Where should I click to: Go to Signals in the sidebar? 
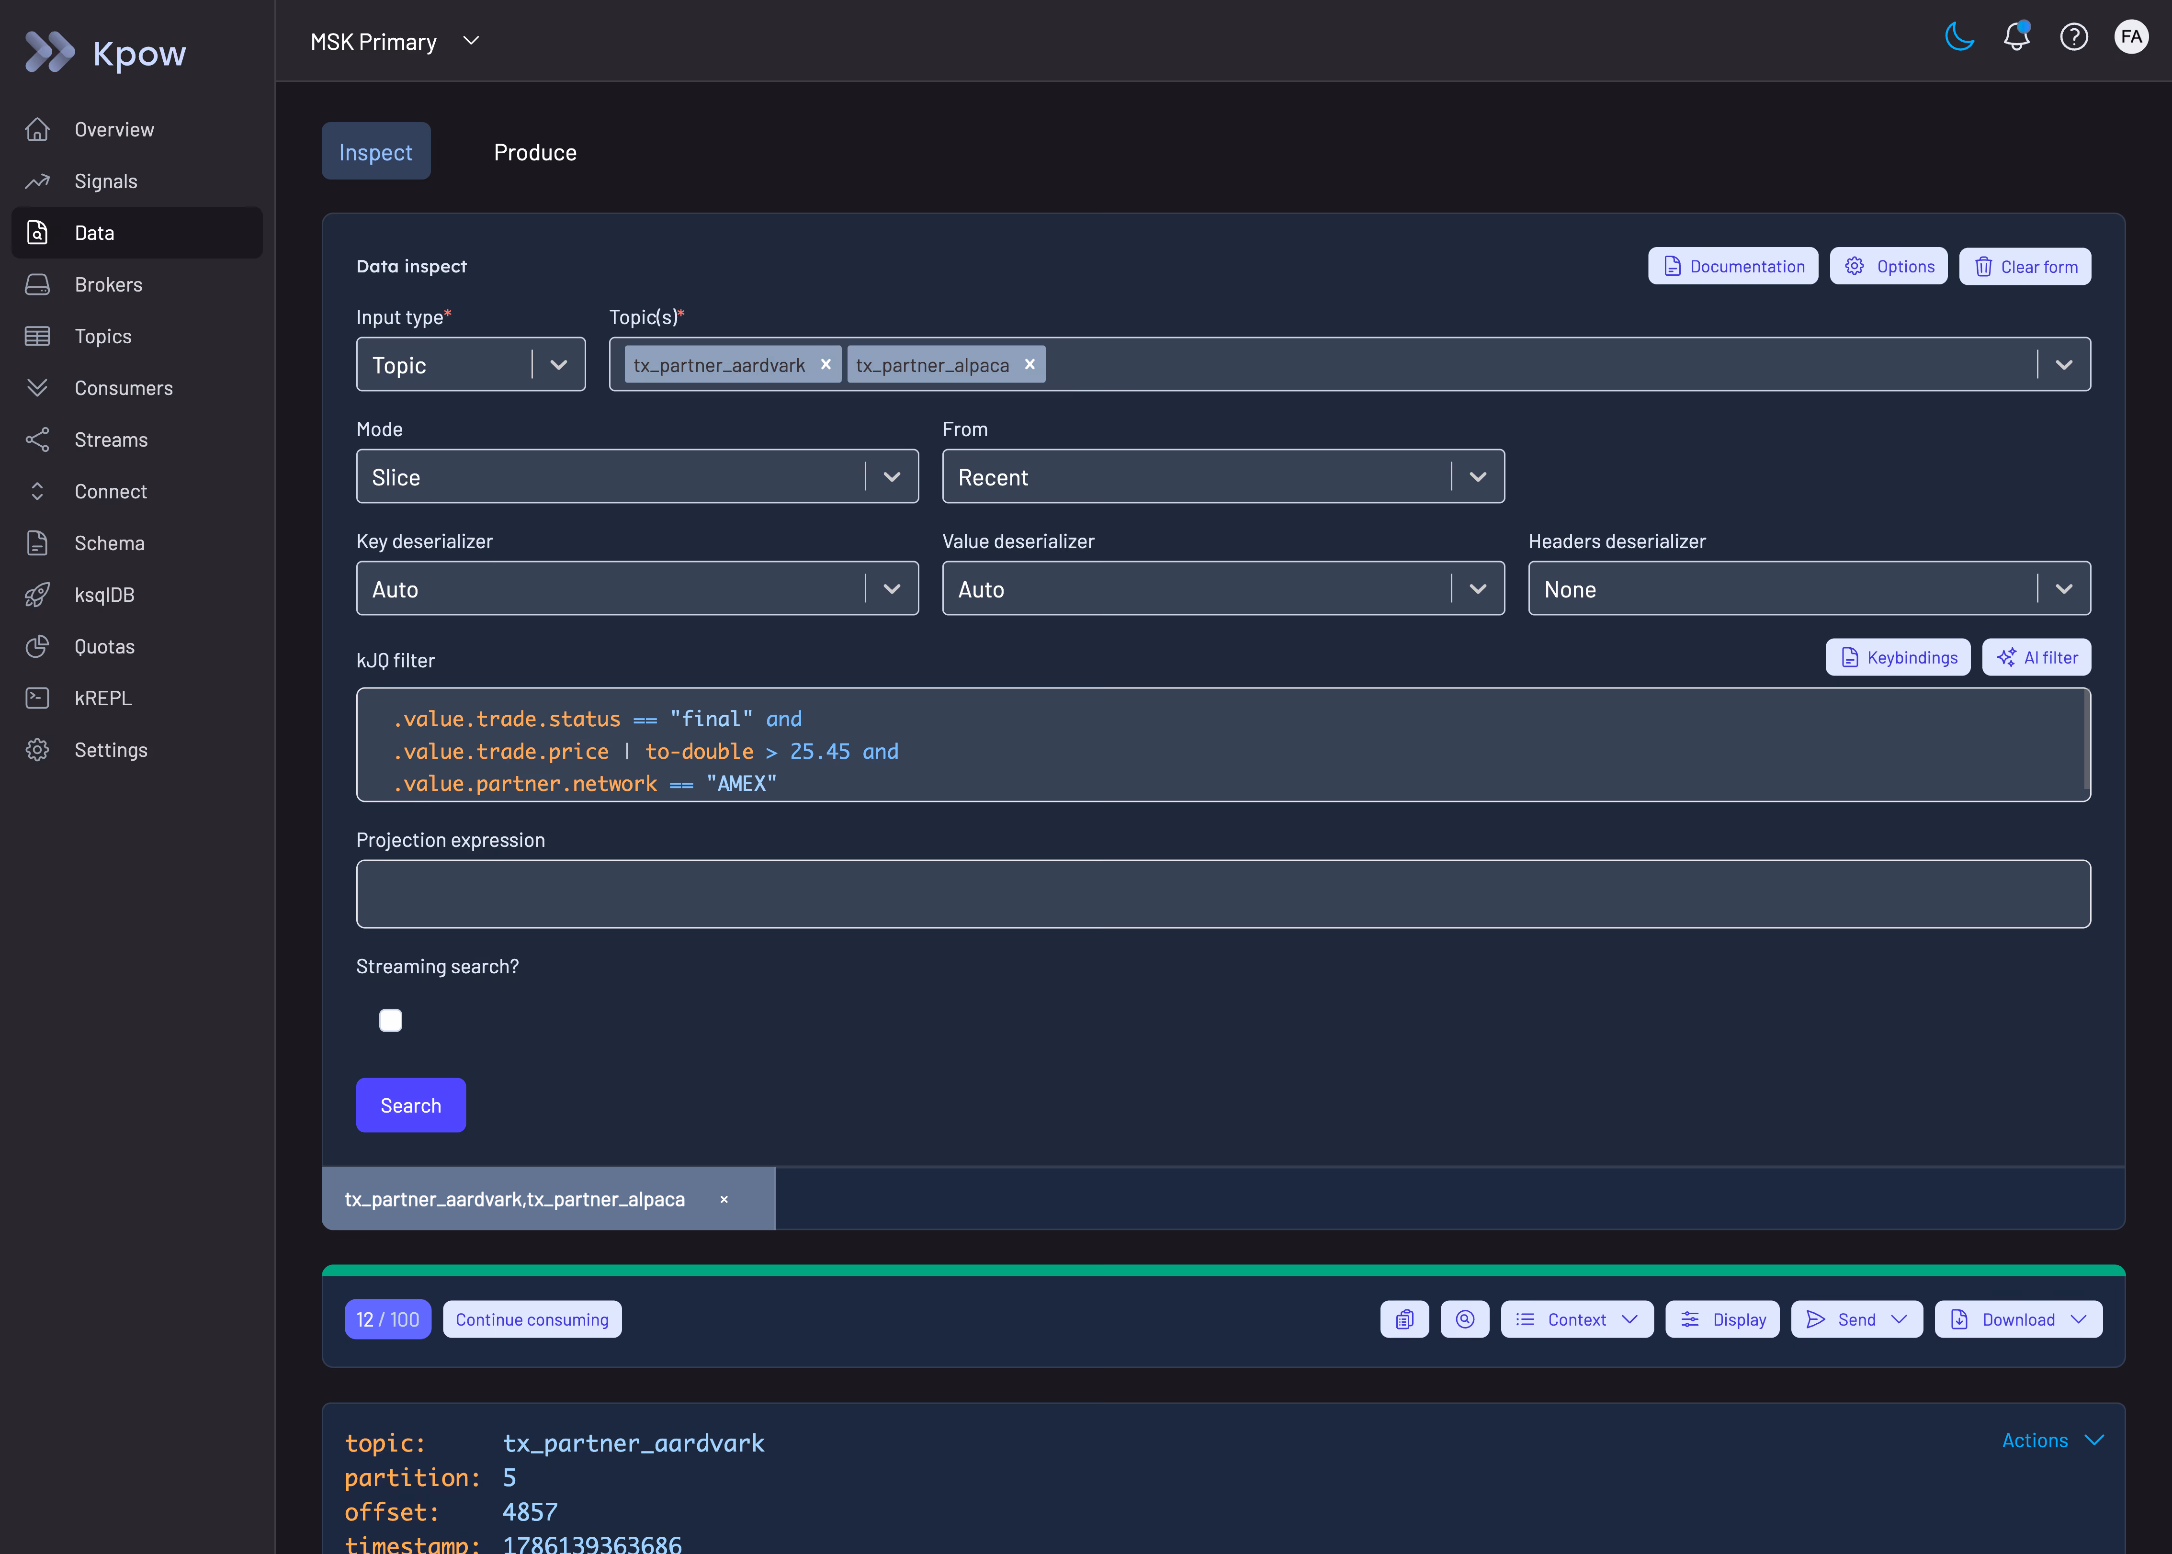pos(137,181)
